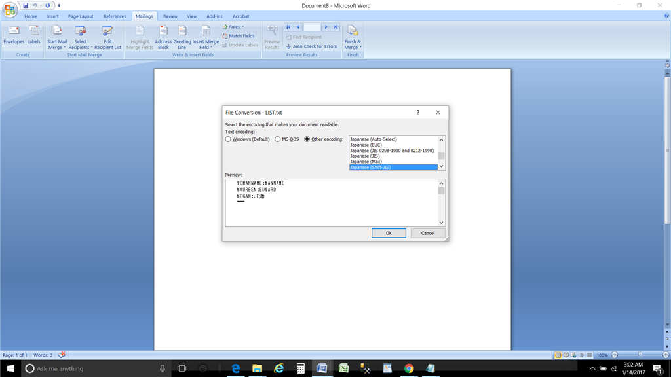This screenshot has height=377, width=671.
Task: Click OK in File Conversion dialog
Action: (x=389, y=233)
